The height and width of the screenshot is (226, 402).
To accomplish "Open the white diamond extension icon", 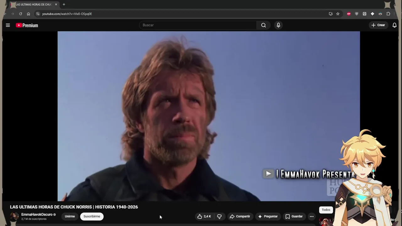I will tap(372, 14).
